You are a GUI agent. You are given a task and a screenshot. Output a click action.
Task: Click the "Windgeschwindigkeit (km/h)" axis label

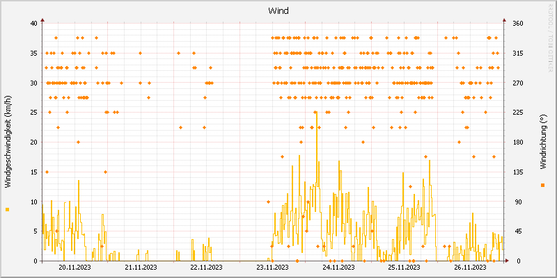point(8,141)
